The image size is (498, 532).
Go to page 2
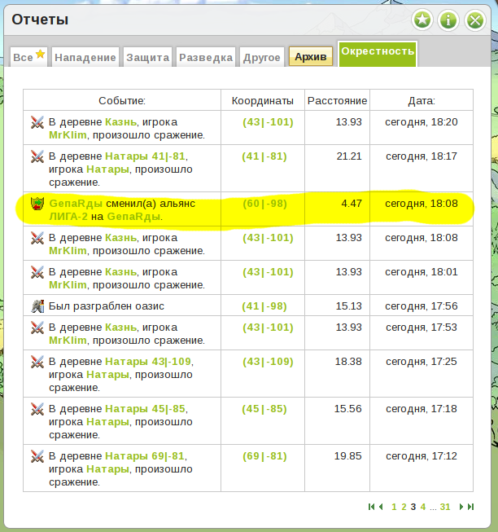click(x=404, y=507)
